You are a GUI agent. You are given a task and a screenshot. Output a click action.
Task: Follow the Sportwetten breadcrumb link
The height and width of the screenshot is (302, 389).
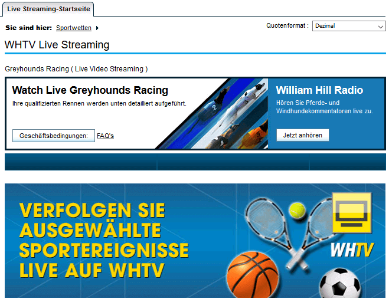[74, 28]
